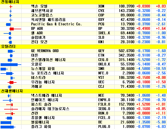This screenshot has width=167, height=129.
Task: Select the 플러그 파워 stock name
Action: 41,127
